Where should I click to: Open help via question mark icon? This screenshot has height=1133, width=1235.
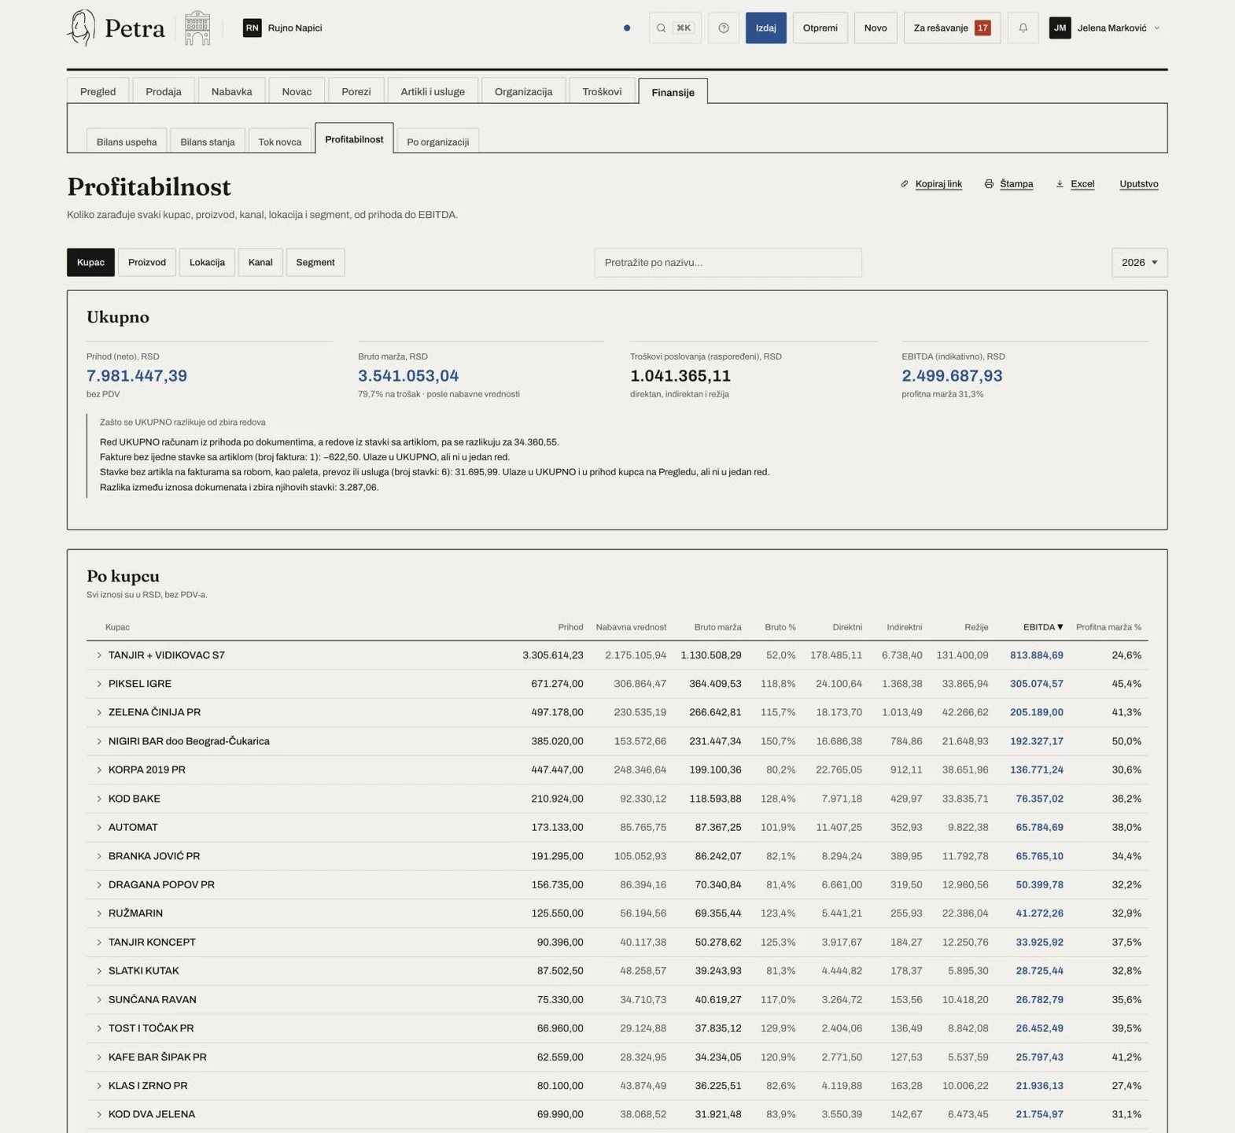tap(723, 28)
